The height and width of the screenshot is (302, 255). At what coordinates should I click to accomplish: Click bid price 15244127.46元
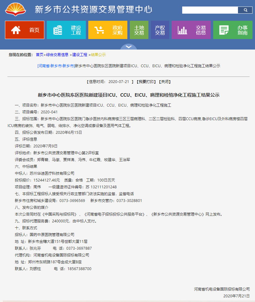[46, 180]
